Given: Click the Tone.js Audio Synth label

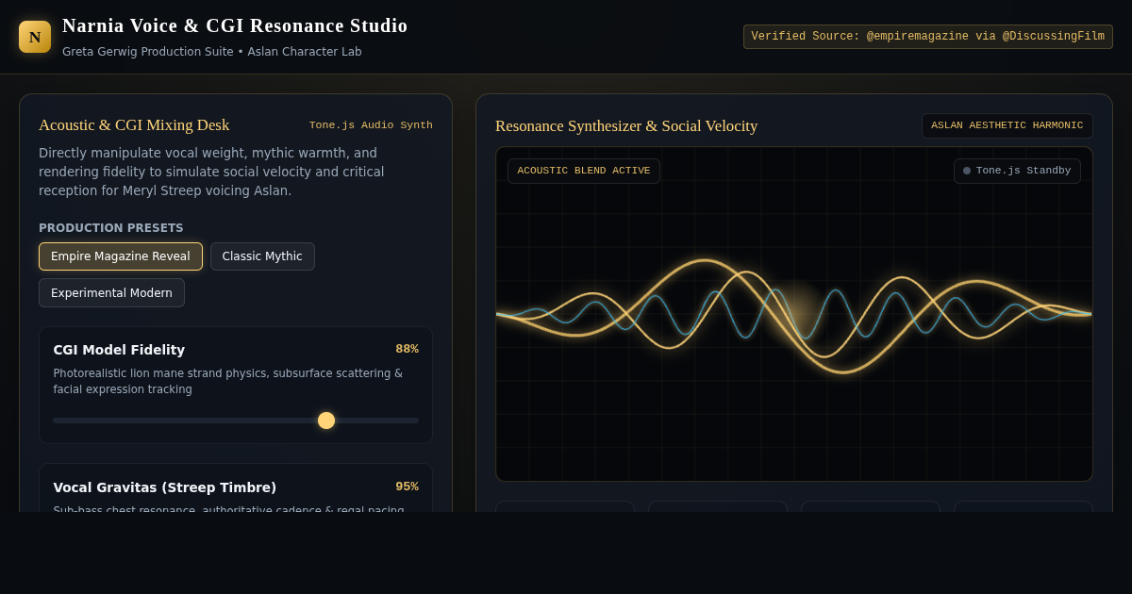Looking at the screenshot, I should (371, 125).
